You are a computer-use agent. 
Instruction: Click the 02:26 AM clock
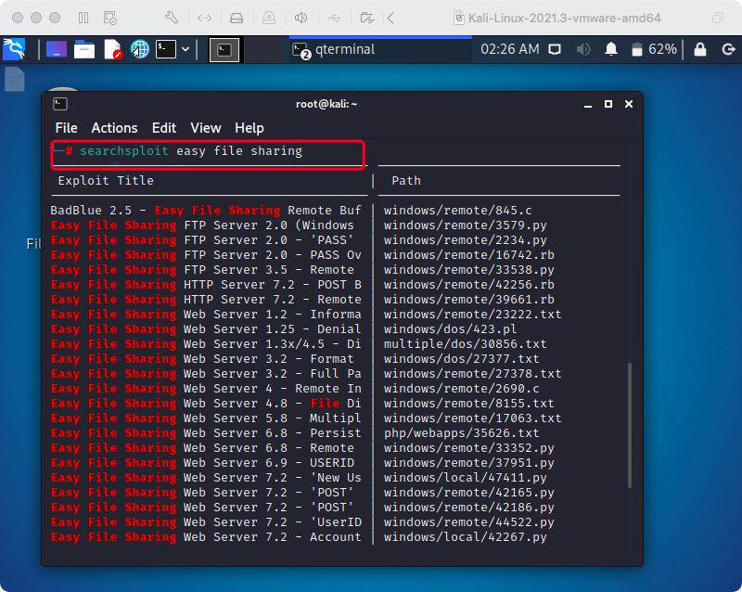[x=509, y=49]
